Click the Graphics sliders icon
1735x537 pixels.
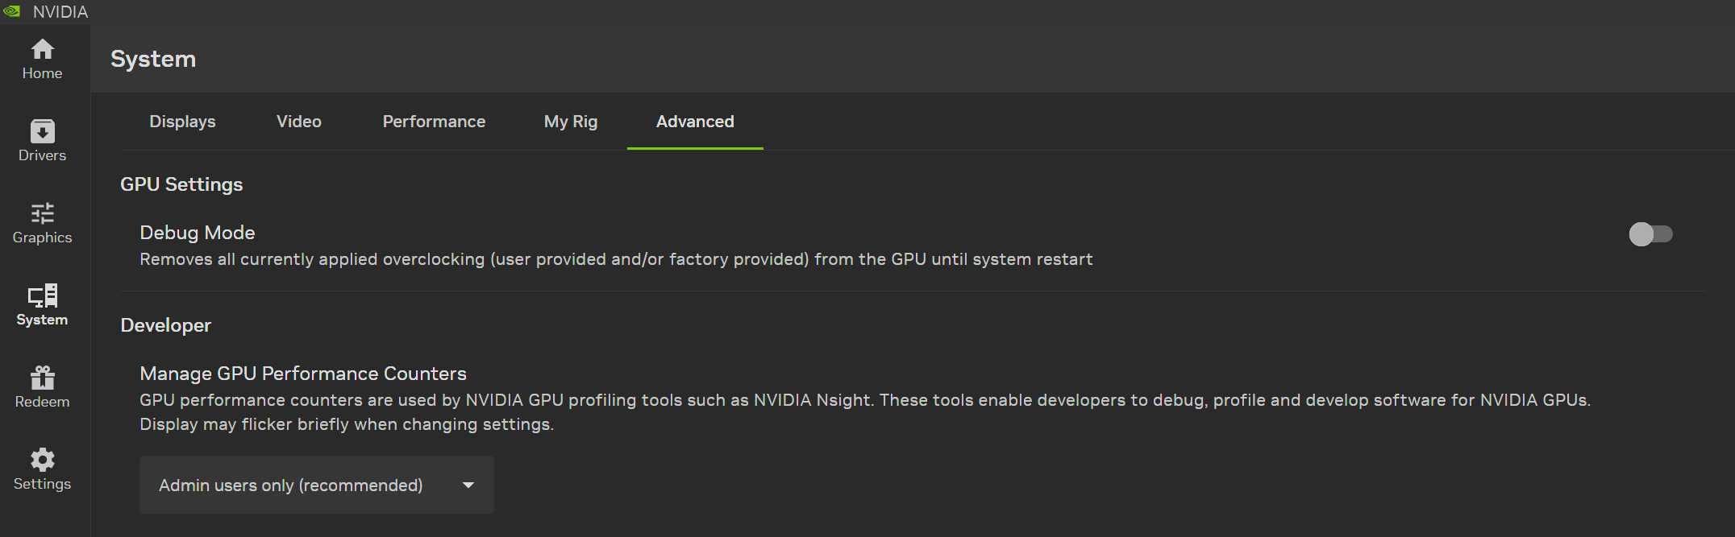[41, 214]
